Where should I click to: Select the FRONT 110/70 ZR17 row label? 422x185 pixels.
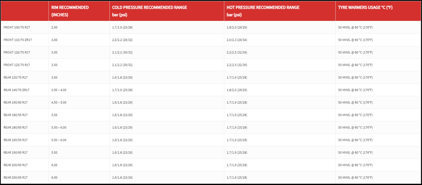point(18,40)
